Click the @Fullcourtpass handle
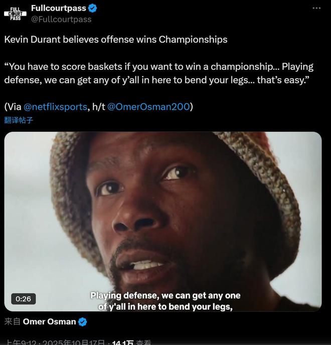This screenshot has height=345, width=331. click(61, 19)
